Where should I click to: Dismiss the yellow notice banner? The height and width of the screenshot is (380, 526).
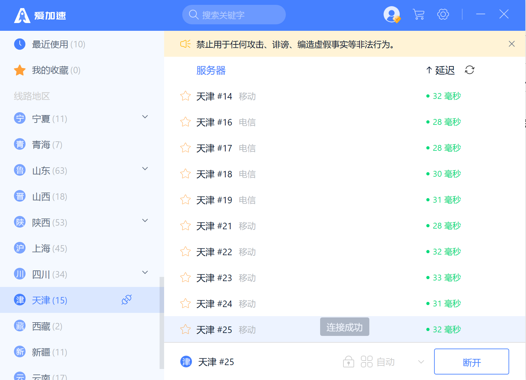point(512,44)
